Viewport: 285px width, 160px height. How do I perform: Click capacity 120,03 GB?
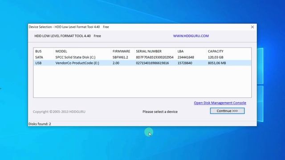click(216, 57)
